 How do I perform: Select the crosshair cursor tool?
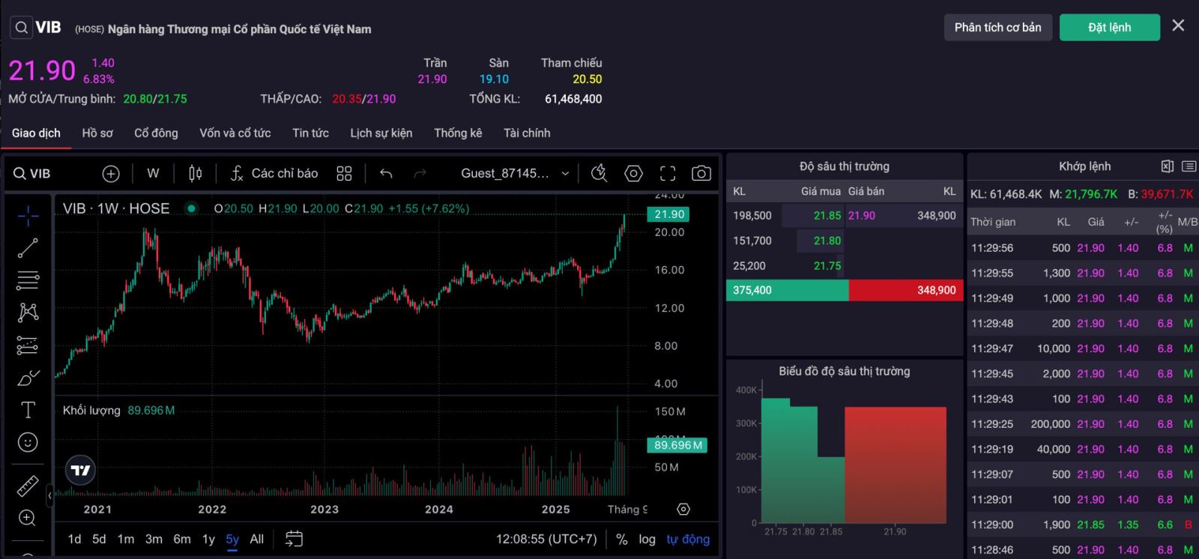[28, 216]
